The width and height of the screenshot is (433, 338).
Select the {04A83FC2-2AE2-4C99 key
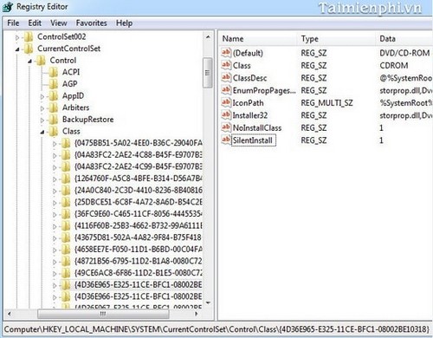tap(138, 167)
